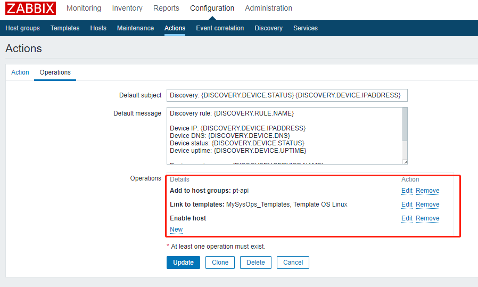478x287 pixels.
Task: Click 'At least one operation must exist.' note
Action: [x=218, y=247]
